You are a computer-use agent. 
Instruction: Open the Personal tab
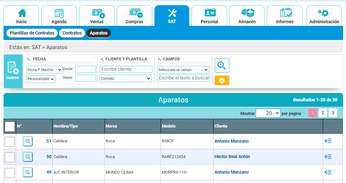tap(209, 16)
